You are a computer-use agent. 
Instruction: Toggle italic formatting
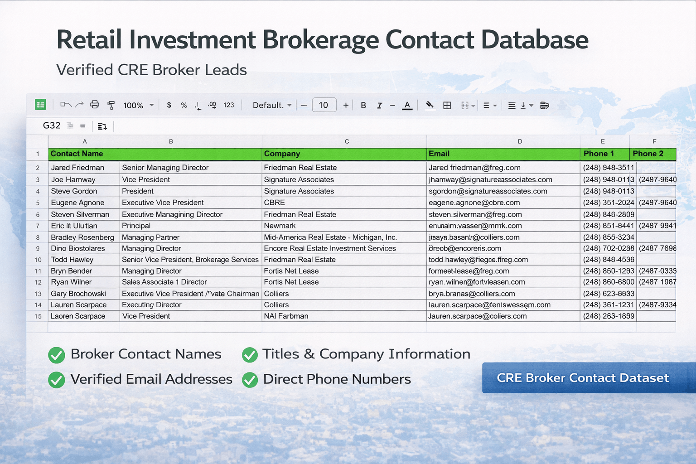(x=379, y=105)
